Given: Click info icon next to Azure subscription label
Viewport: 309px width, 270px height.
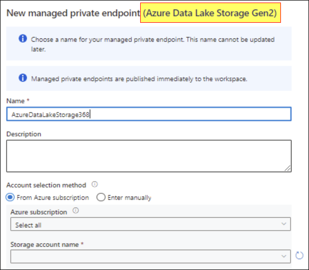Looking at the screenshot, I should [x=76, y=211].
